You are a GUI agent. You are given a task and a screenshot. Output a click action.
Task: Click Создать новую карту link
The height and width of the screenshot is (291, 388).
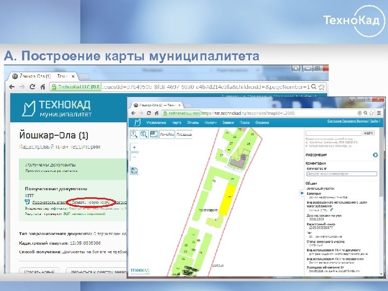(91, 203)
